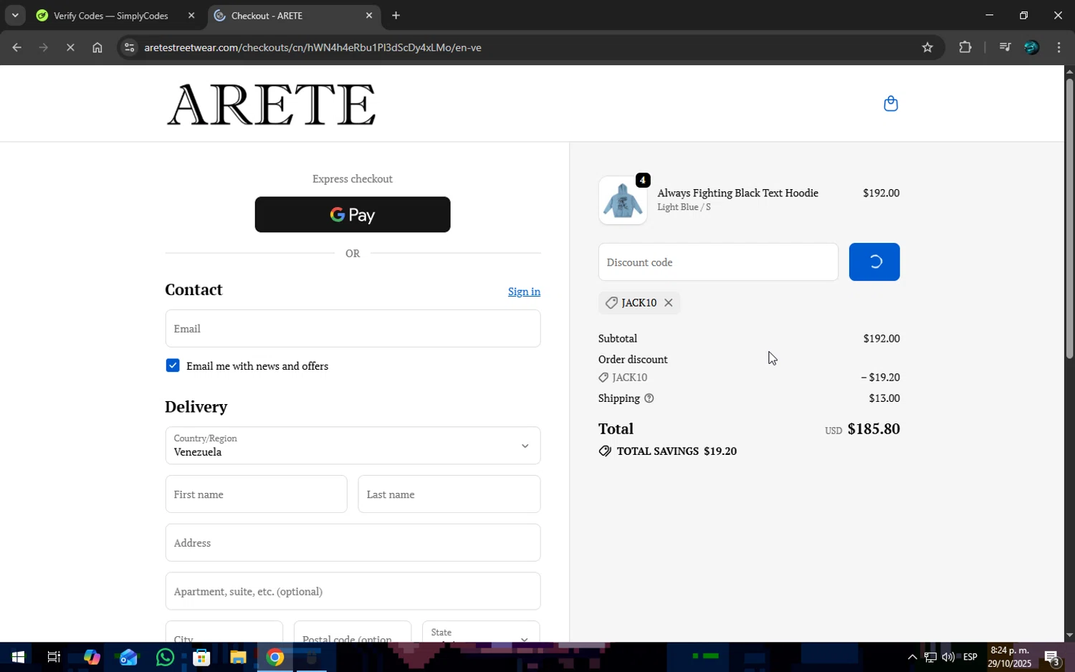Viewport: 1075px width, 672px height.
Task: Close the Checkout - ARETE tab
Action: point(369,15)
